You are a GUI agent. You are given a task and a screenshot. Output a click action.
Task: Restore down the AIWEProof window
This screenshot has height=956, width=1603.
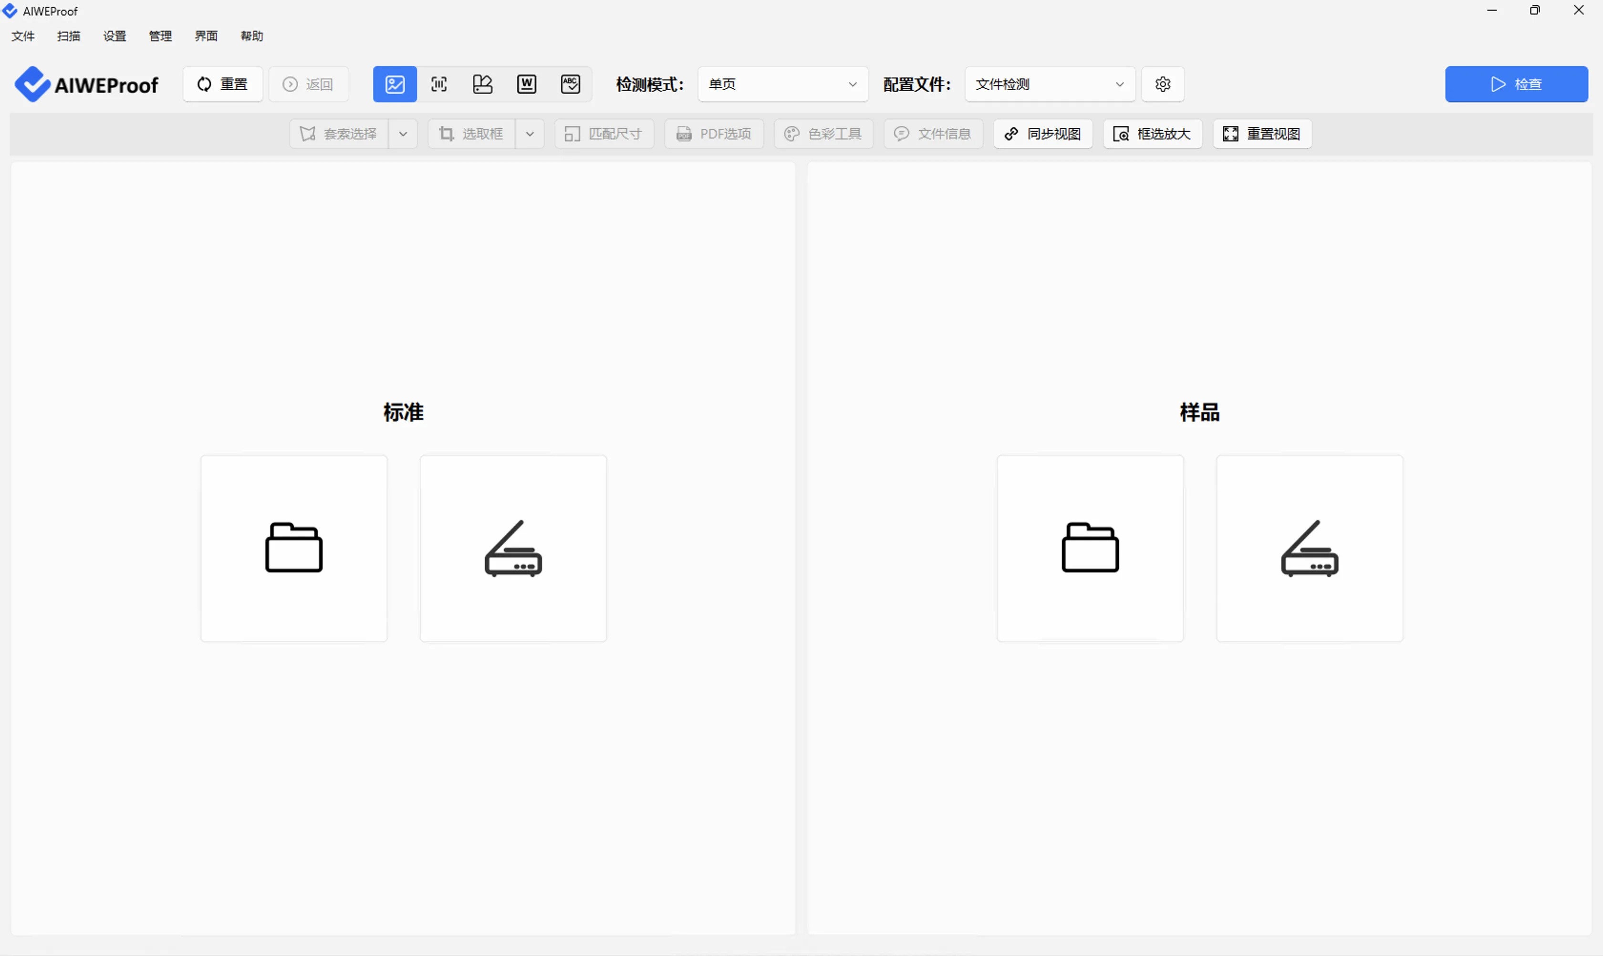point(1535,10)
